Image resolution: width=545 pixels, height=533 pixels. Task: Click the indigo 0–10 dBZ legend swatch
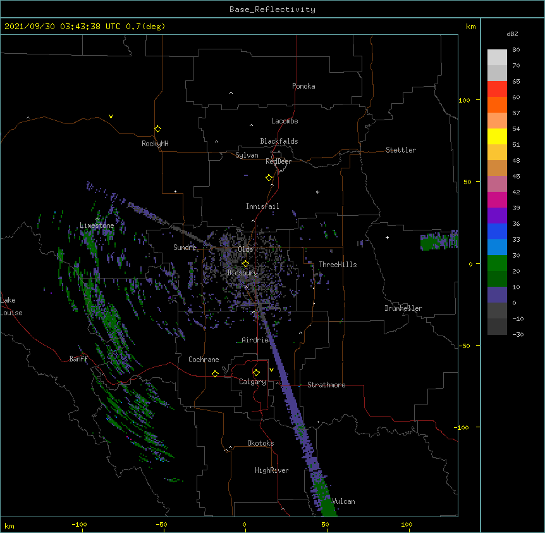coord(497,295)
